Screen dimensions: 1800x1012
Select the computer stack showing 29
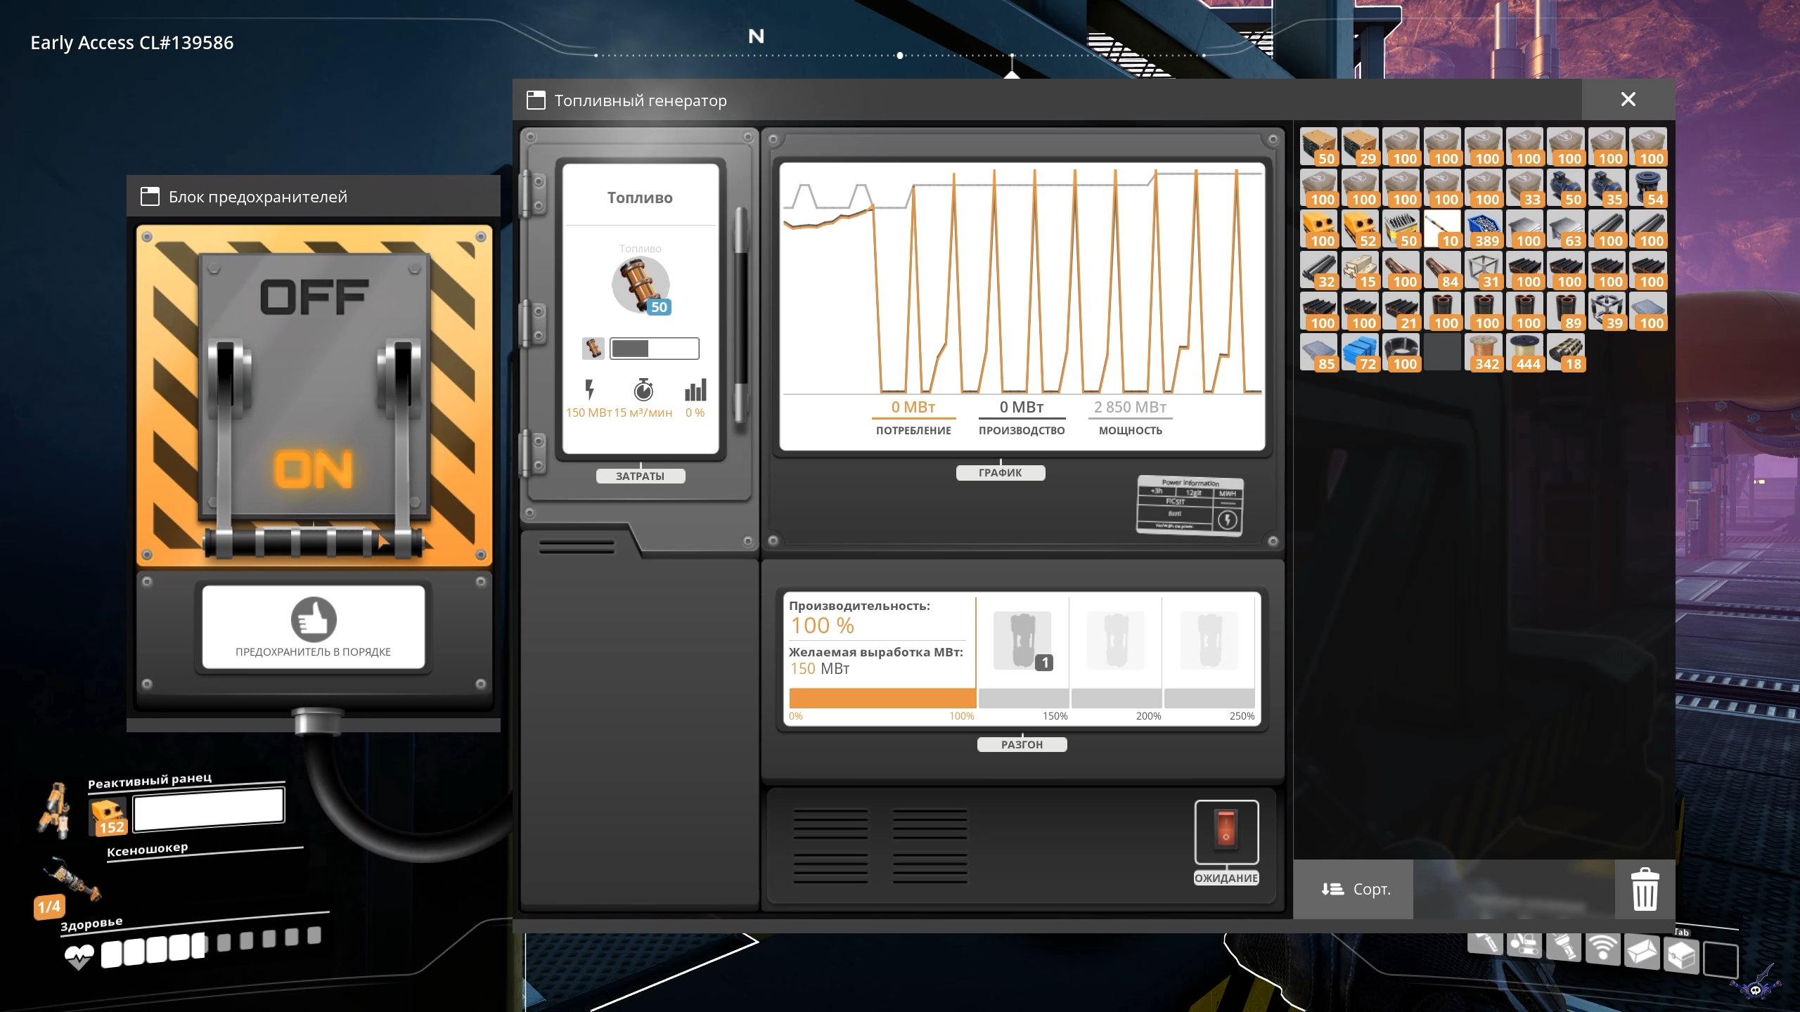pos(1359,147)
